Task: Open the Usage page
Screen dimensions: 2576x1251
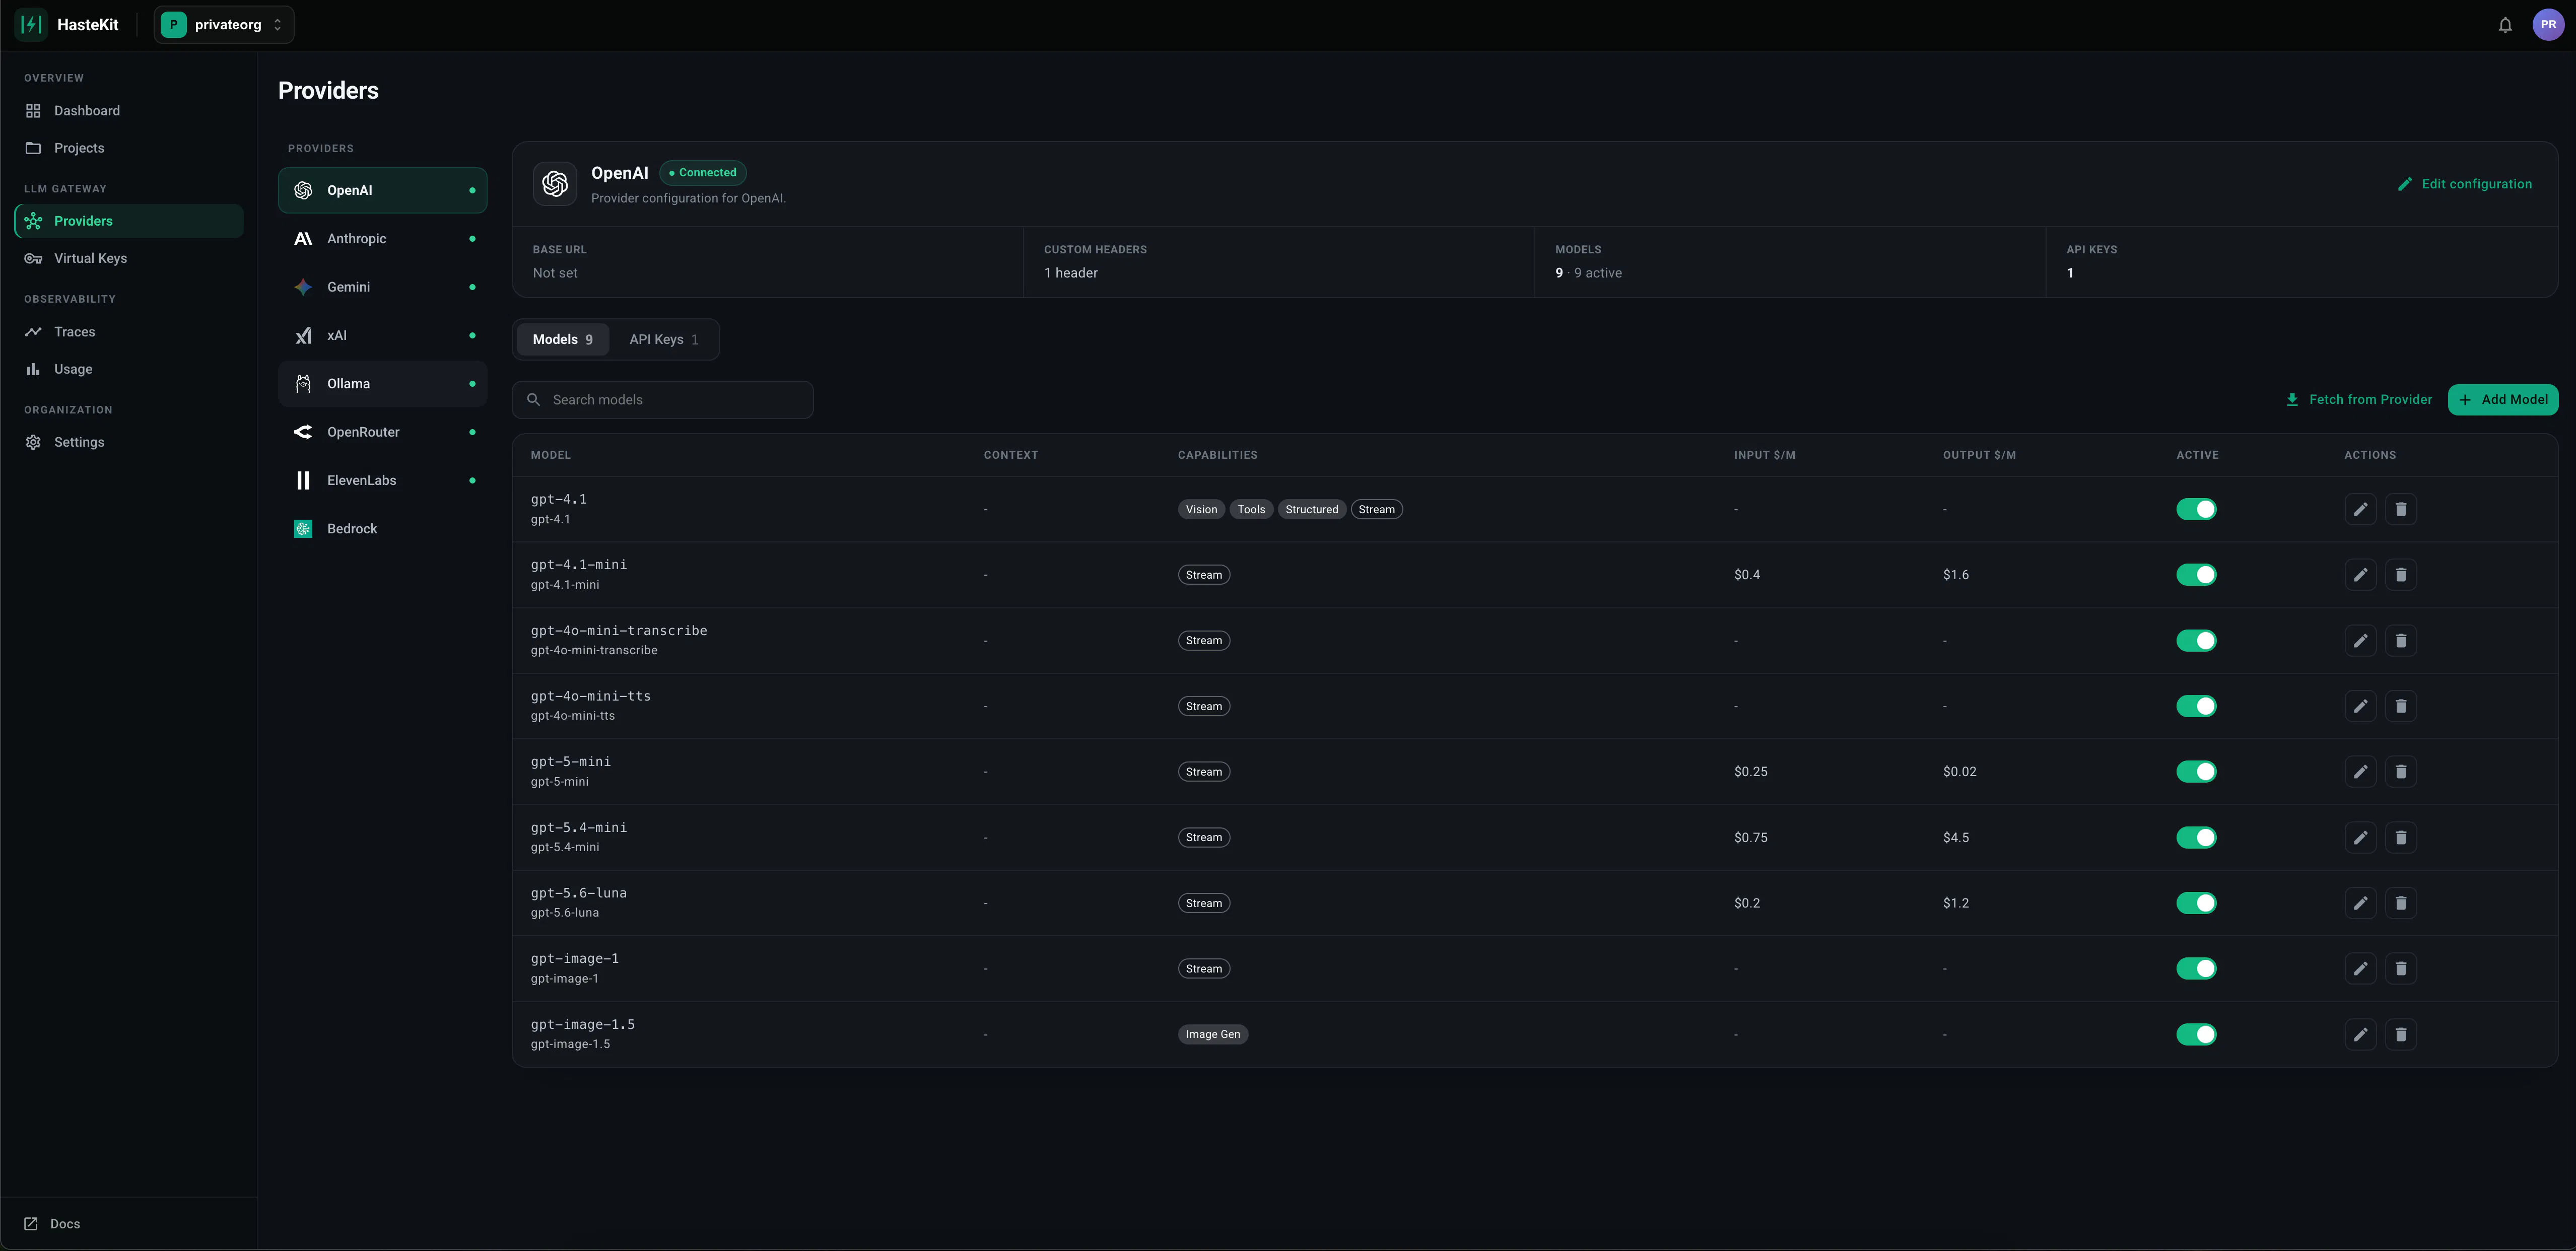Action: click(129, 369)
